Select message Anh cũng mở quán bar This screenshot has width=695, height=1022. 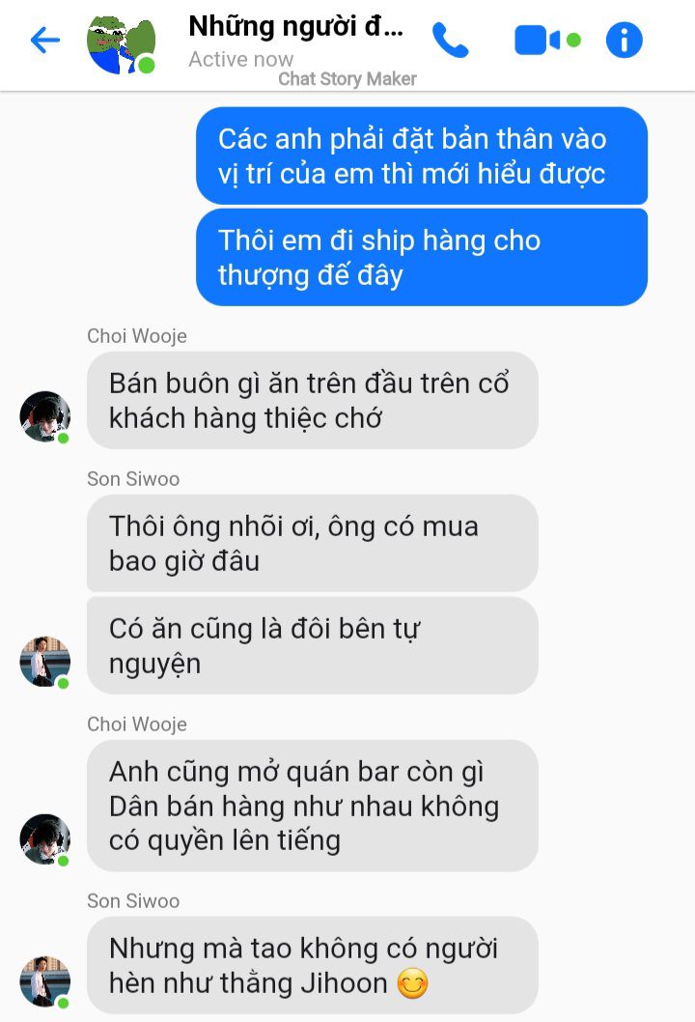(313, 806)
